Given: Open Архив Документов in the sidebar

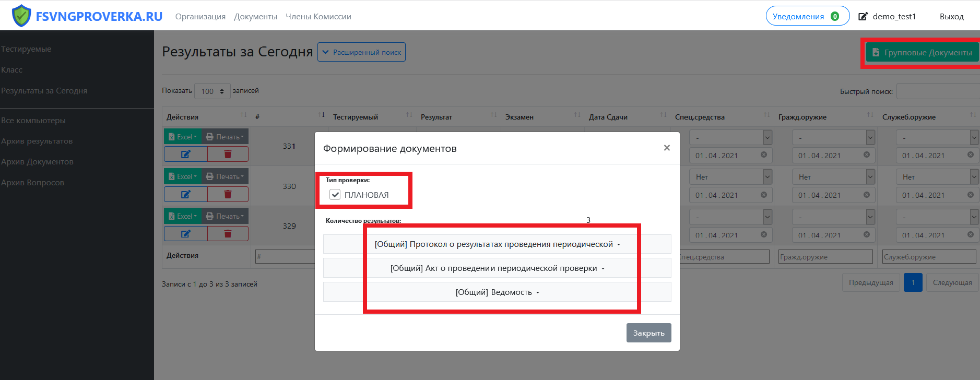Looking at the screenshot, I should pyautogui.click(x=38, y=162).
